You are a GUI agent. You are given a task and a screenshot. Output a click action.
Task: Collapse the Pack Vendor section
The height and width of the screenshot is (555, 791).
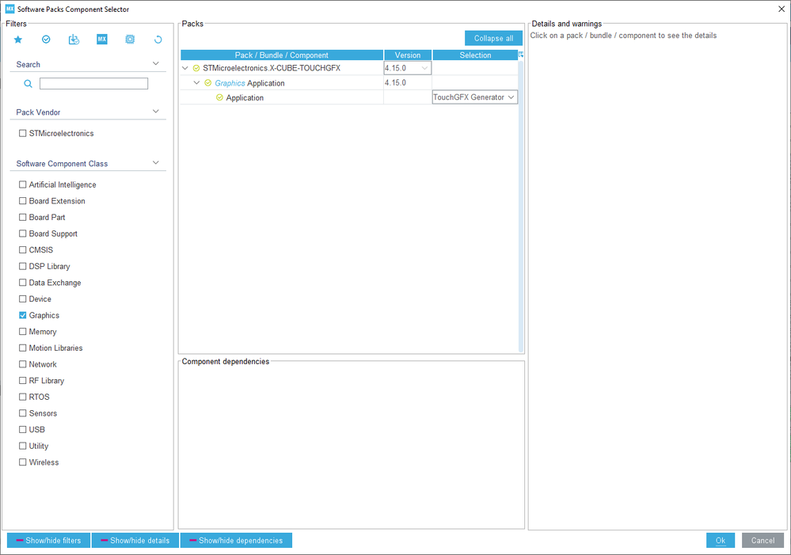[156, 112]
